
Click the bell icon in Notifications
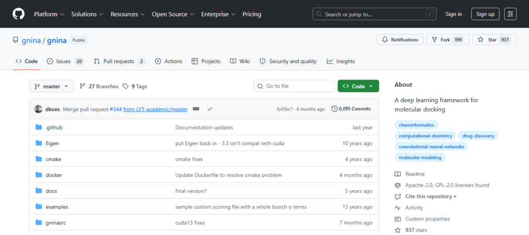coord(385,40)
